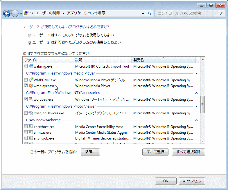This screenshot has width=228, height=190.
Task: Click description 'Digital TV Tuner device registratio...'
Action: pyautogui.click(x=102, y=138)
